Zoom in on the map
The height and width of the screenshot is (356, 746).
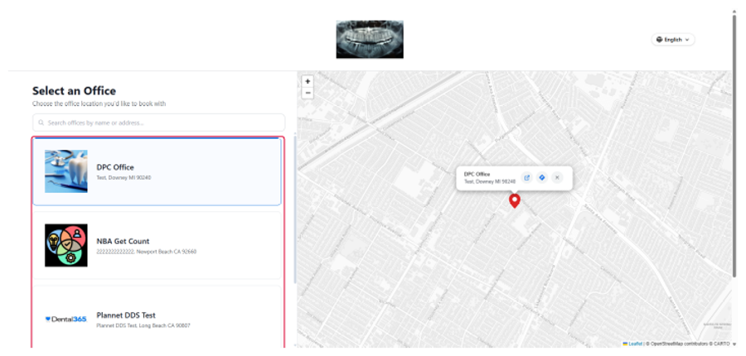pyautogui.click(x=308, y=81)
